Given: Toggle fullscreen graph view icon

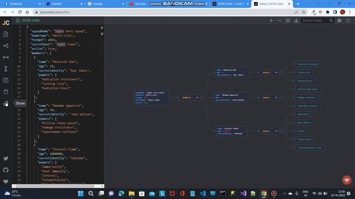Looking at the screenshot, I should pyautogui.click(x=348, y=20).
